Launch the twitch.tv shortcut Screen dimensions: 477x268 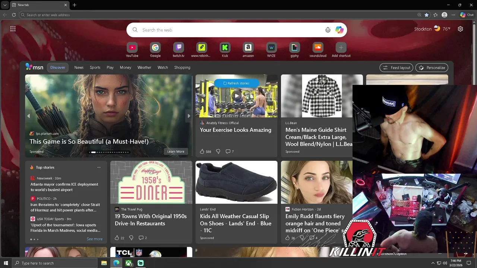[x=179, y=48]
